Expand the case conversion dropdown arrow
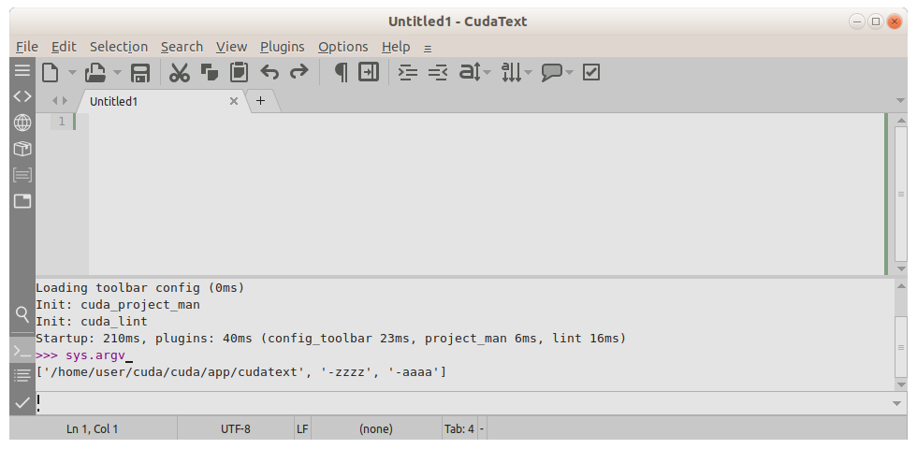This screenshot has width=917, height=449. click(488, 73)
